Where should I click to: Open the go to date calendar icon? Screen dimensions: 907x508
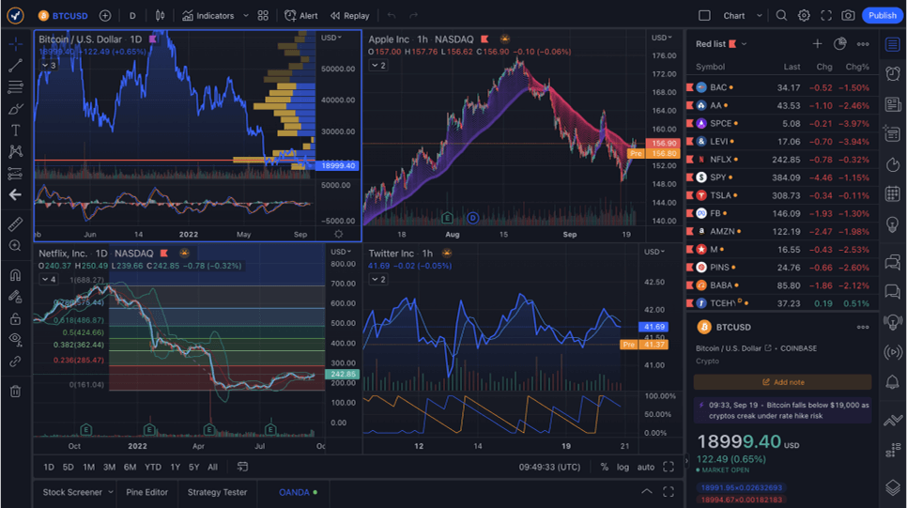(x=242, y=467)
